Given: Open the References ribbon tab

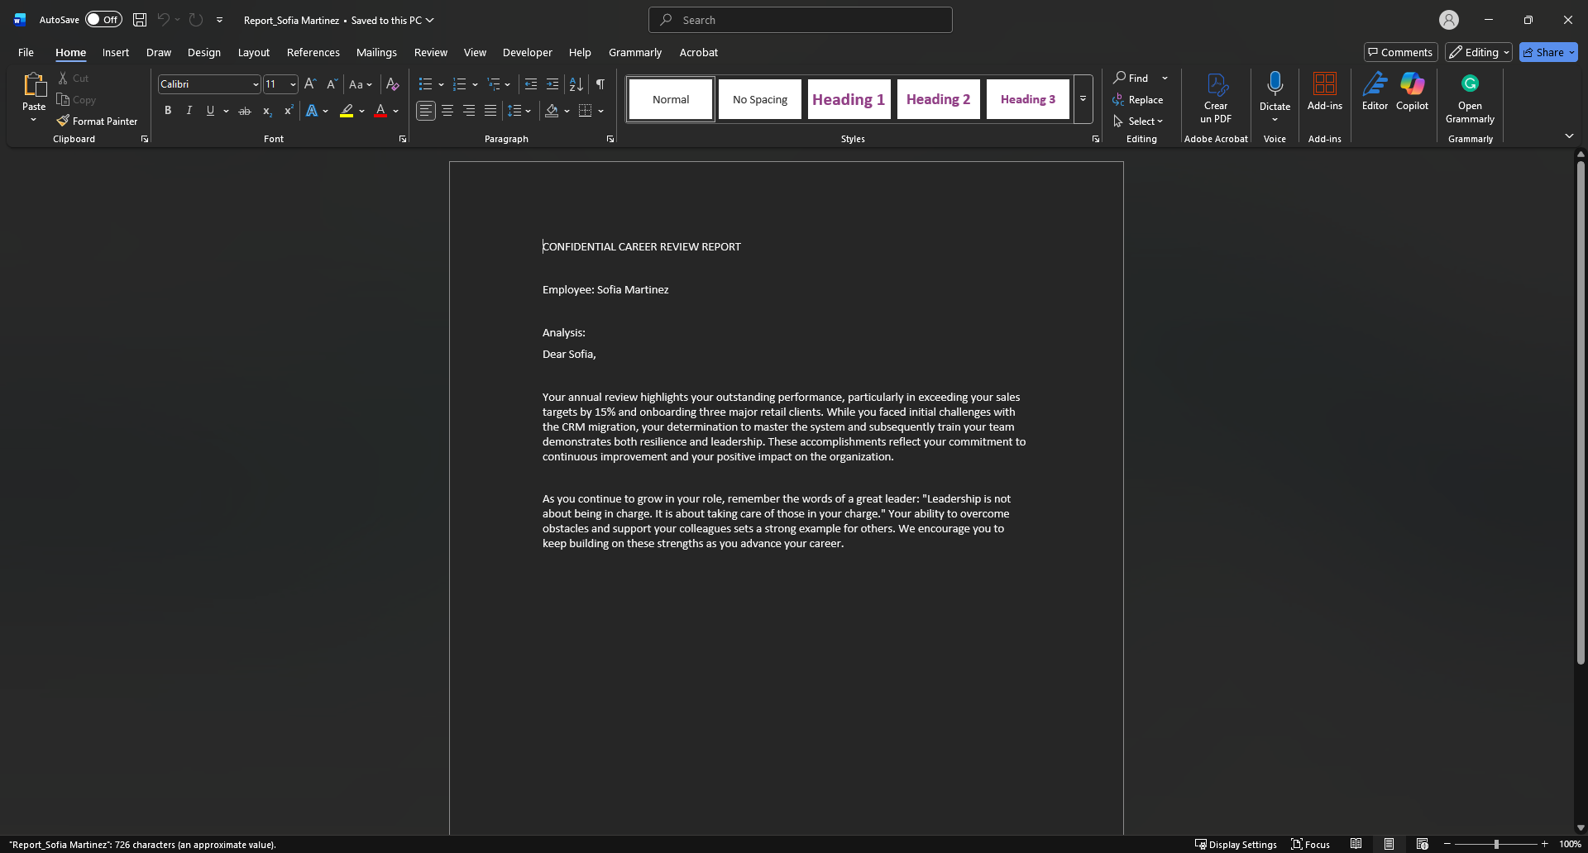Looking at the screenshot, I should [313, 52].
